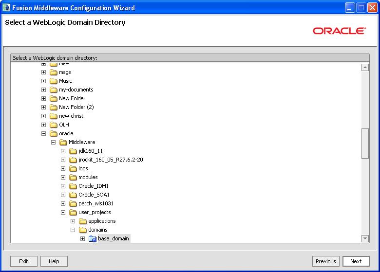
Task: Select the domains tree label
Action: click(98, 230)
